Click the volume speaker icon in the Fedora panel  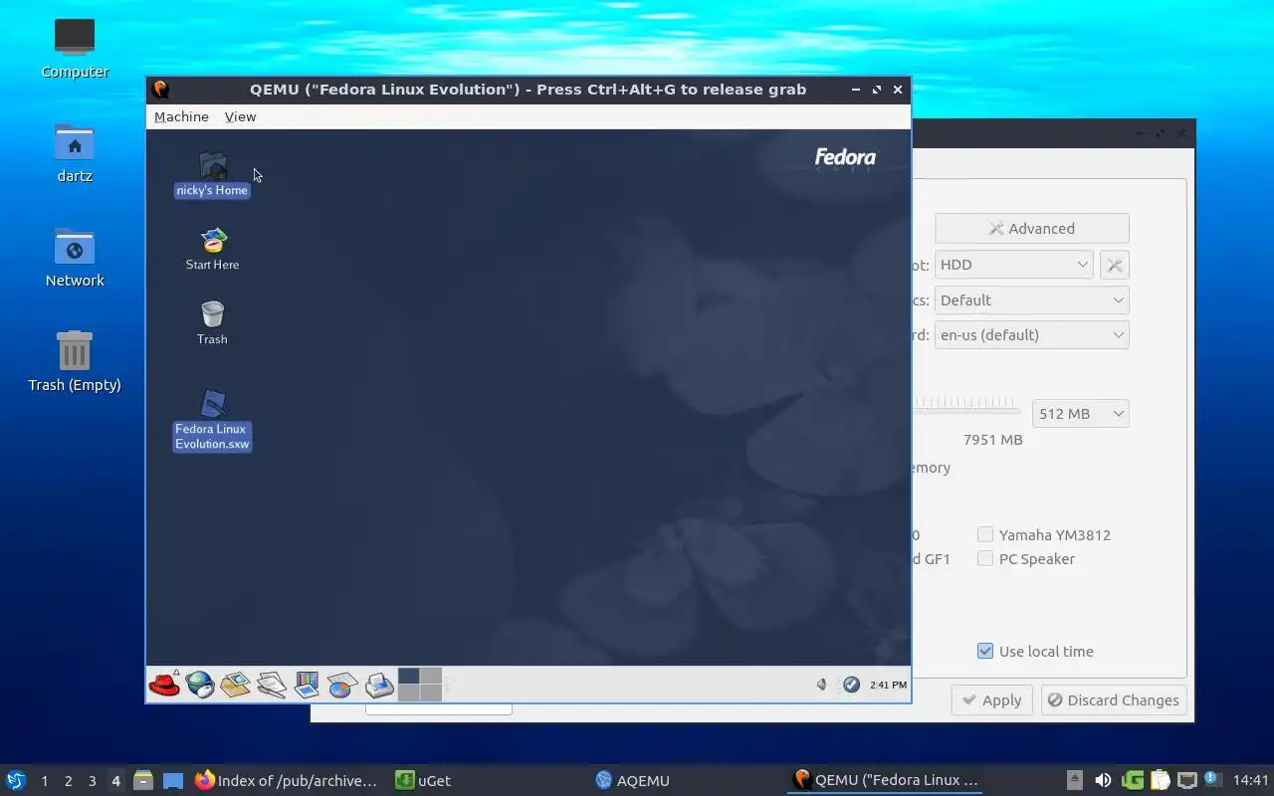(x=821, y=685)
